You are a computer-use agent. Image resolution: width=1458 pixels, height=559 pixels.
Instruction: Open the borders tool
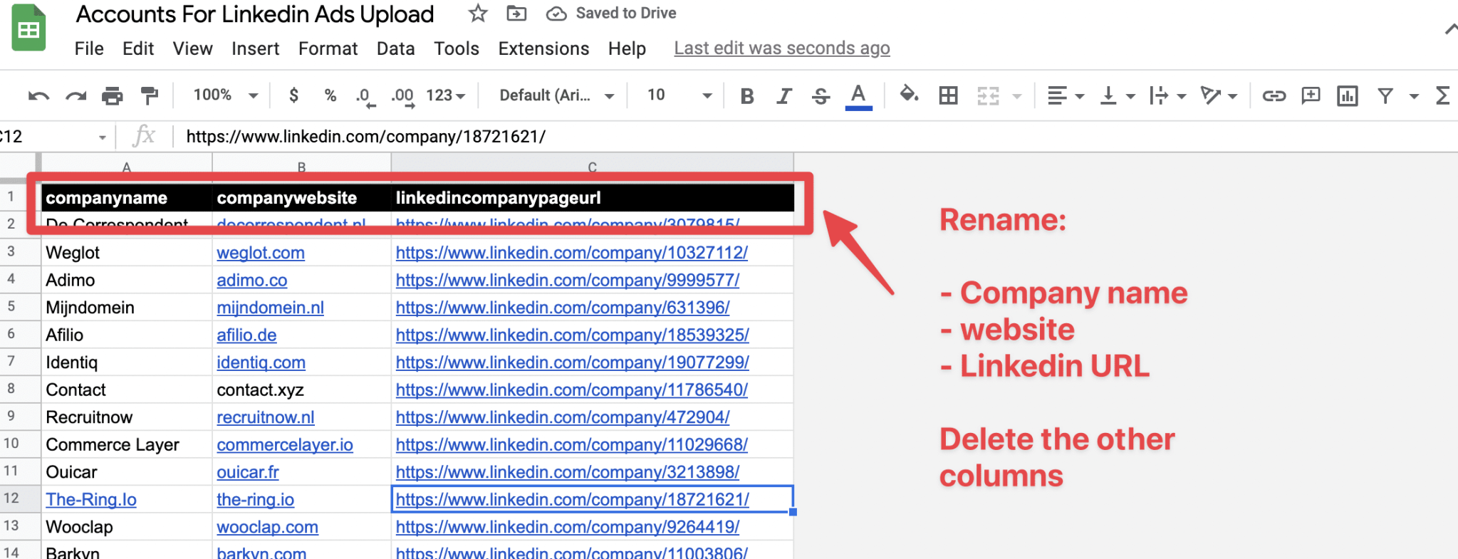[948, 95]
